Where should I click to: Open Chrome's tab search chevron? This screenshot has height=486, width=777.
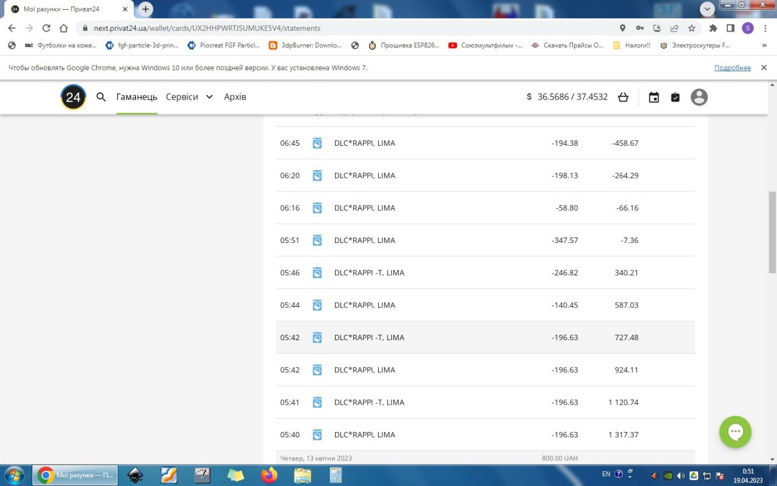click(707, 9)
